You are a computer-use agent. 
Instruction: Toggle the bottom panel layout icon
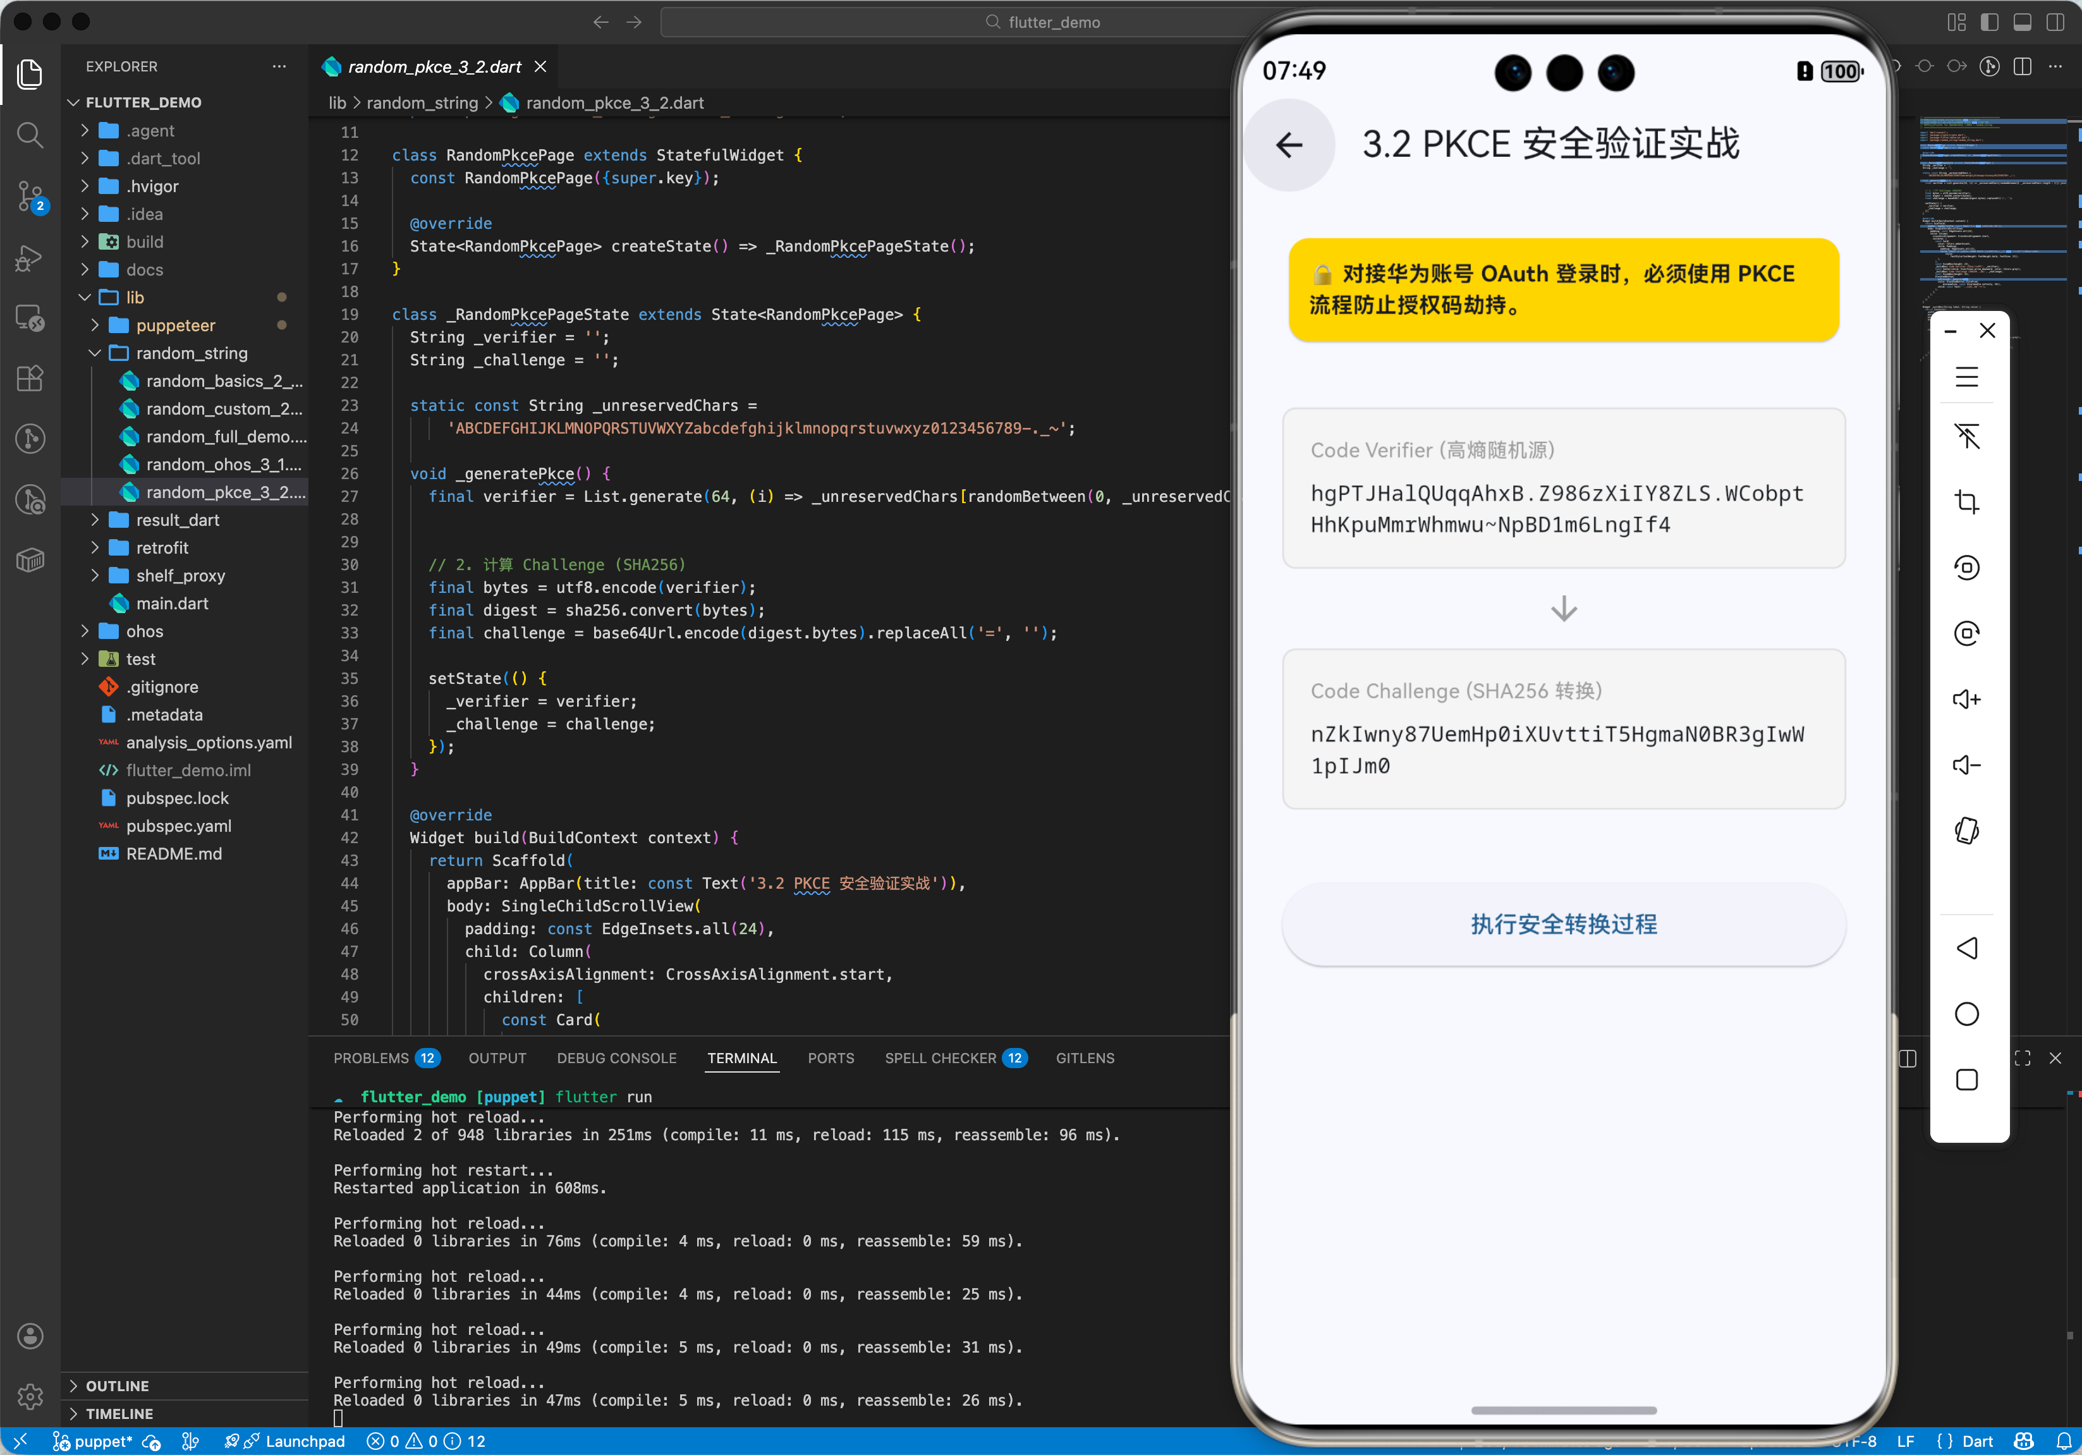[2022, 21]
